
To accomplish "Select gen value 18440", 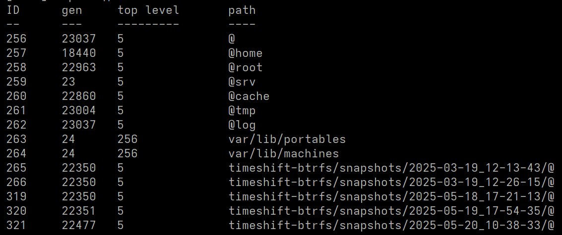I will point(79,53).
